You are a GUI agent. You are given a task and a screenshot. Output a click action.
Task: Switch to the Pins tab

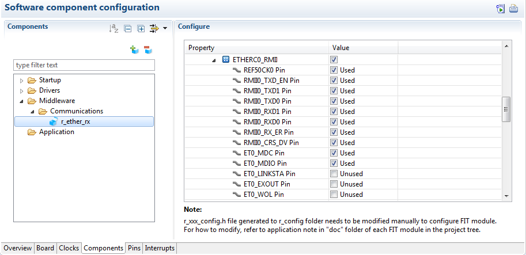pos(134,248)
